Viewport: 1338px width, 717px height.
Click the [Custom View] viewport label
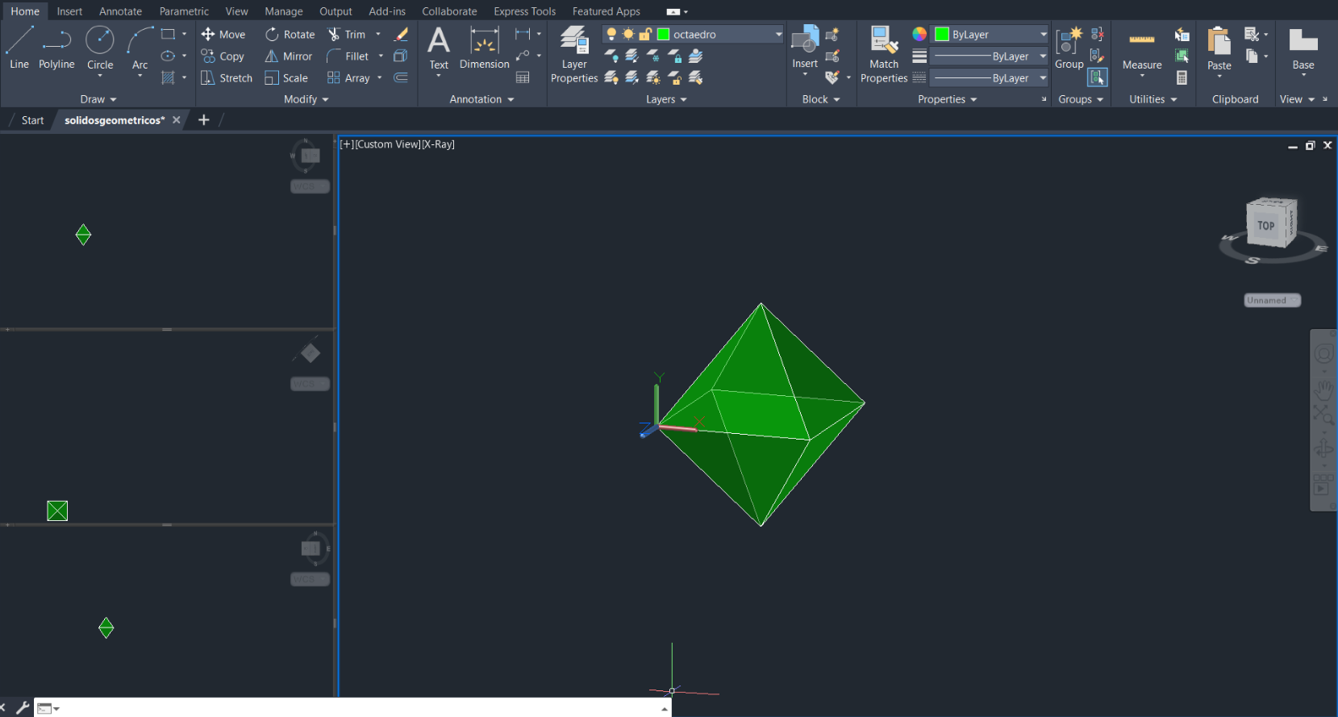tap(388, 144)
